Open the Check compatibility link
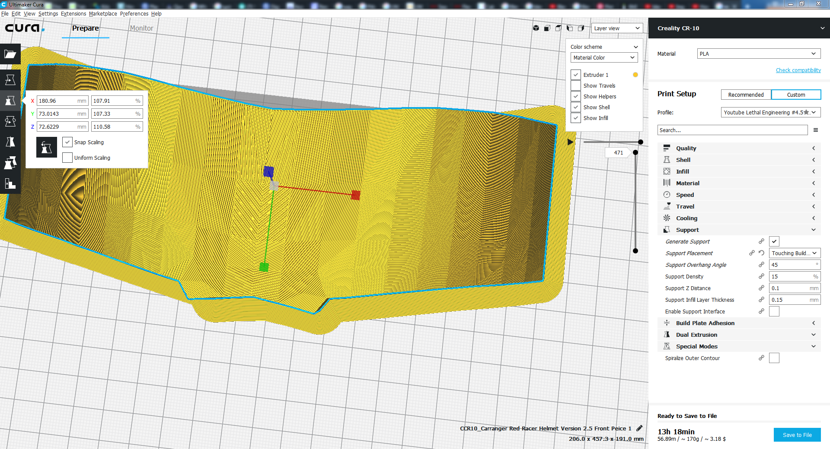The image size is (830, 449). pos(798,70)
